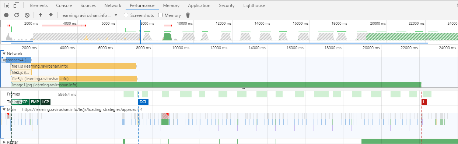Click the reload and profile icon
458x144 pixels.
tap(17, 15)
